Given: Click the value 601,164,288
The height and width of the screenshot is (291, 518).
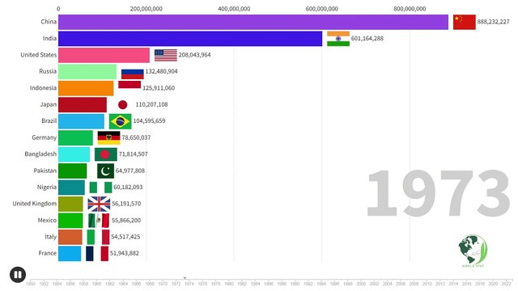Looking at the screenshot, I should tap(367, 39).
